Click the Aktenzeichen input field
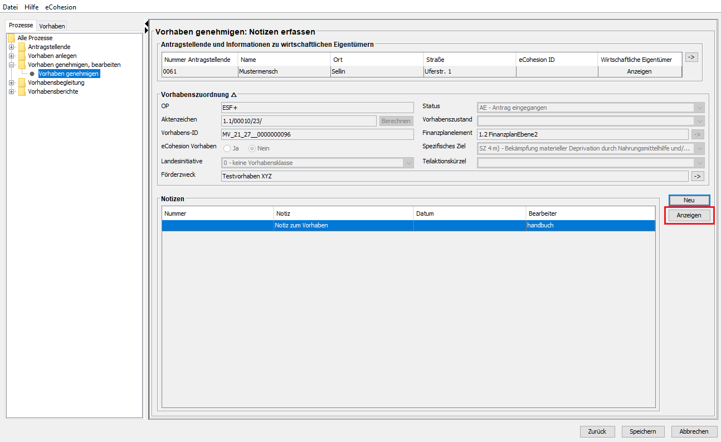The image size is (721, 442). [x=299, y=121]
